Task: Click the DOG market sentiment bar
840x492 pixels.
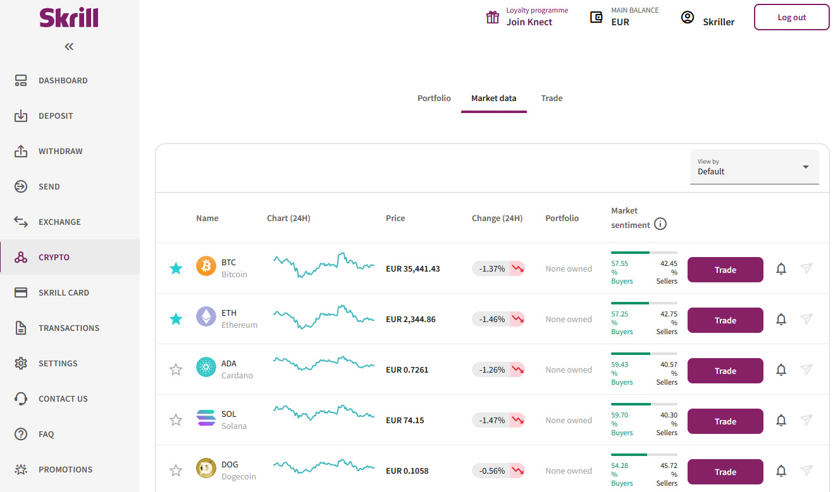Action: click(644, 455)
